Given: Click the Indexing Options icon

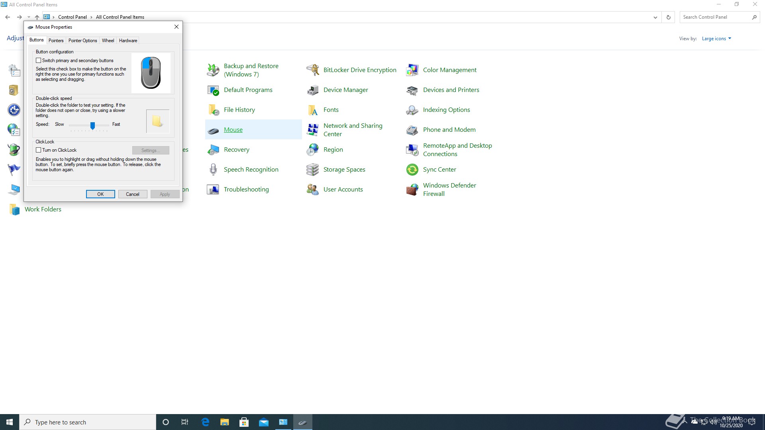Looking at the screenshot, I should (x=412, y=110).
